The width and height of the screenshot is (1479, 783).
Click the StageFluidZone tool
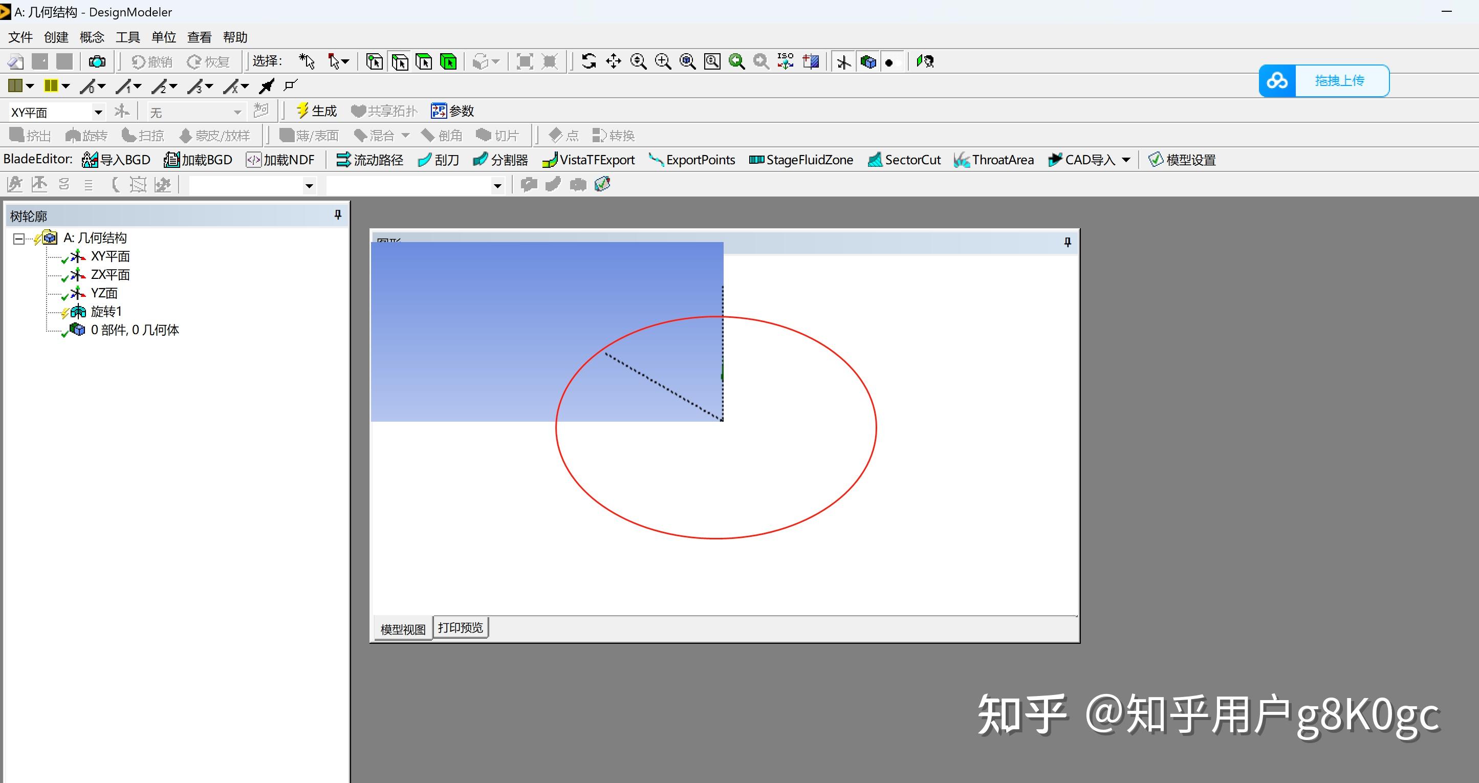[801, 160]
